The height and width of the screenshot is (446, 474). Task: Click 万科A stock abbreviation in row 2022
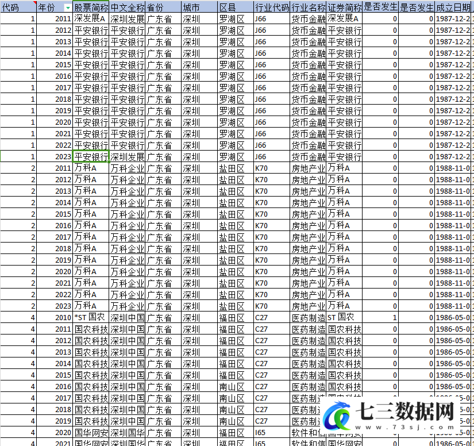click(x=91, y=294)
